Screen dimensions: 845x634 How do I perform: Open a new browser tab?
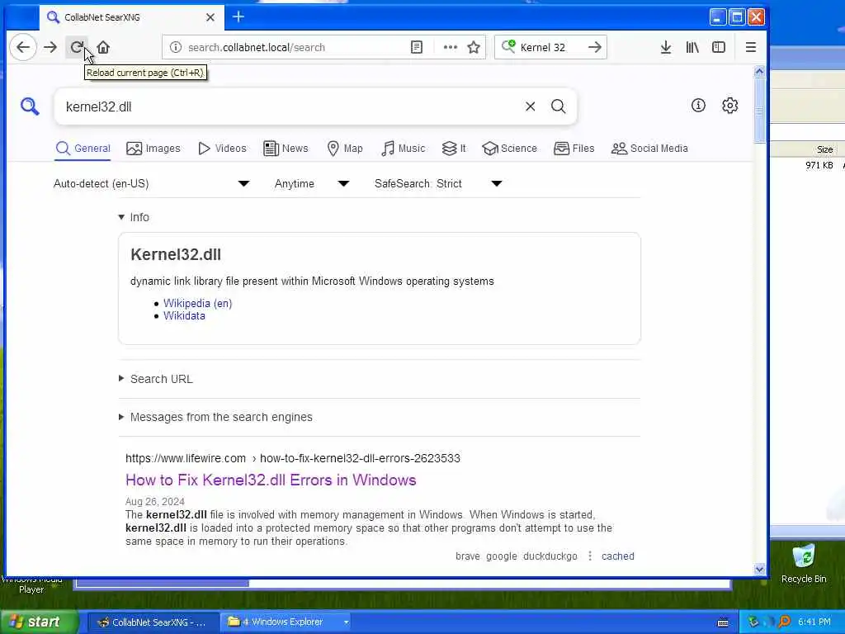click(x=238, y=17)
